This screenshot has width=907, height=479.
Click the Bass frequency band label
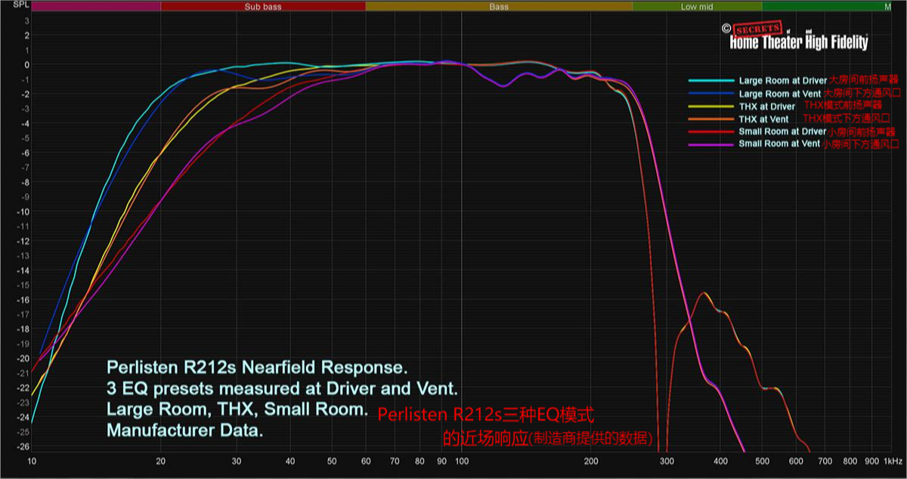499,7
